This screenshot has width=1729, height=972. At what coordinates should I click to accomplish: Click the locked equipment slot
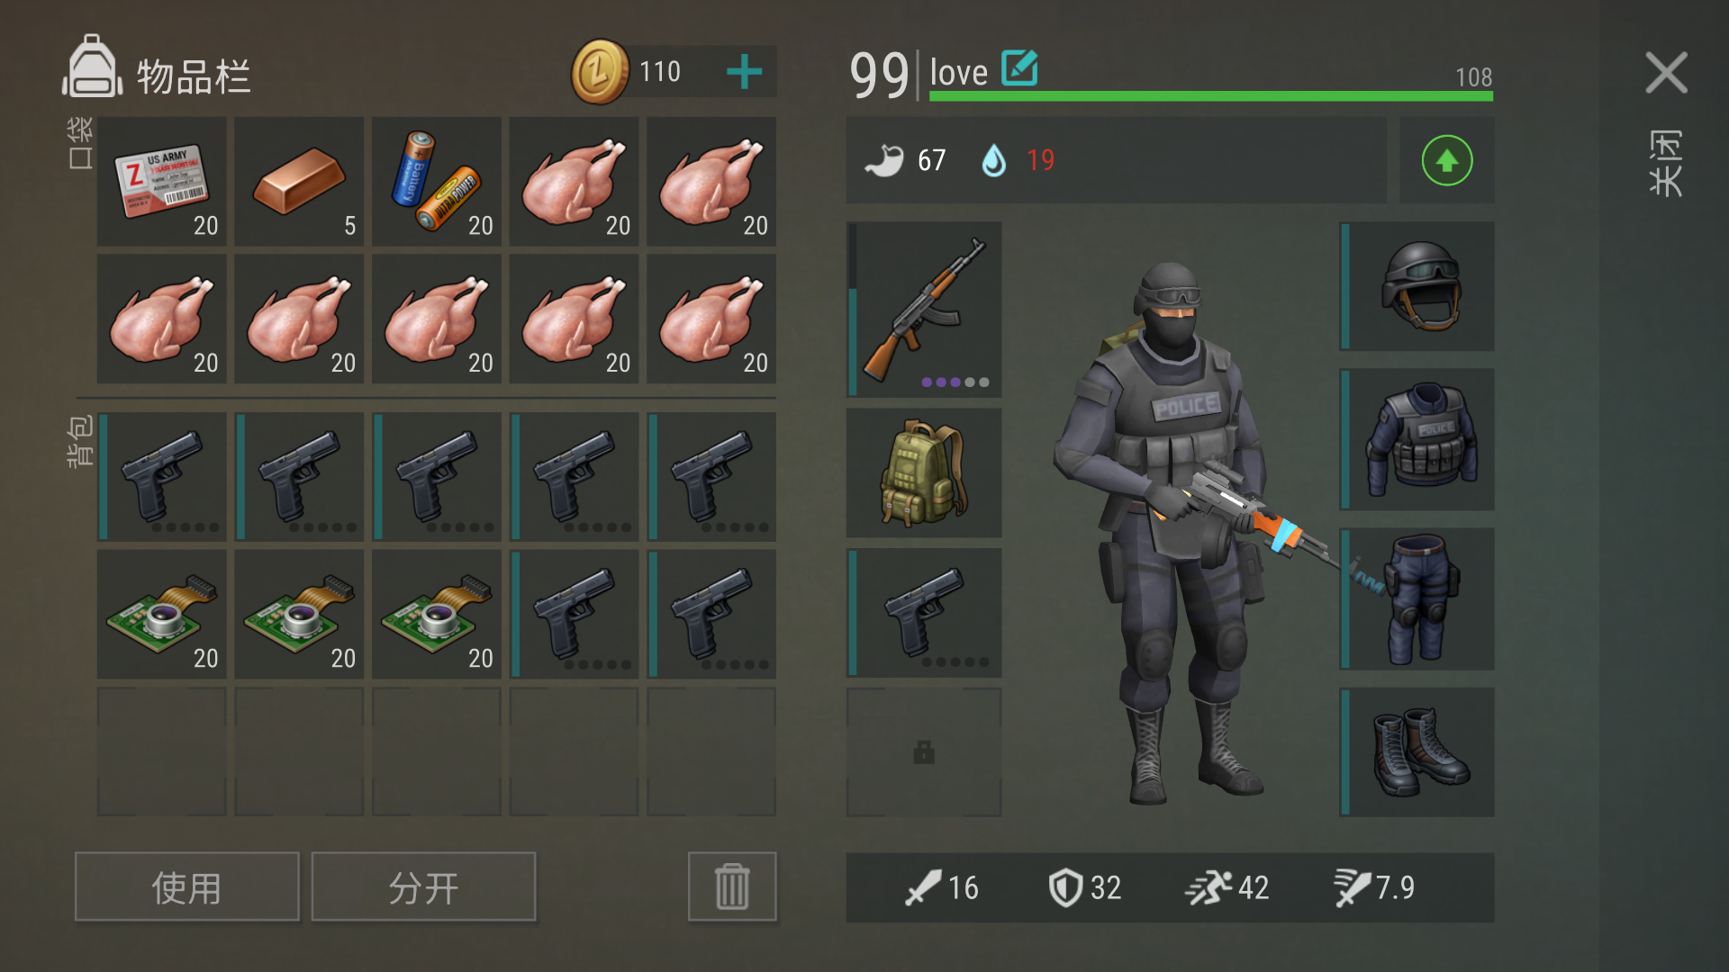(x=924, y=751)
